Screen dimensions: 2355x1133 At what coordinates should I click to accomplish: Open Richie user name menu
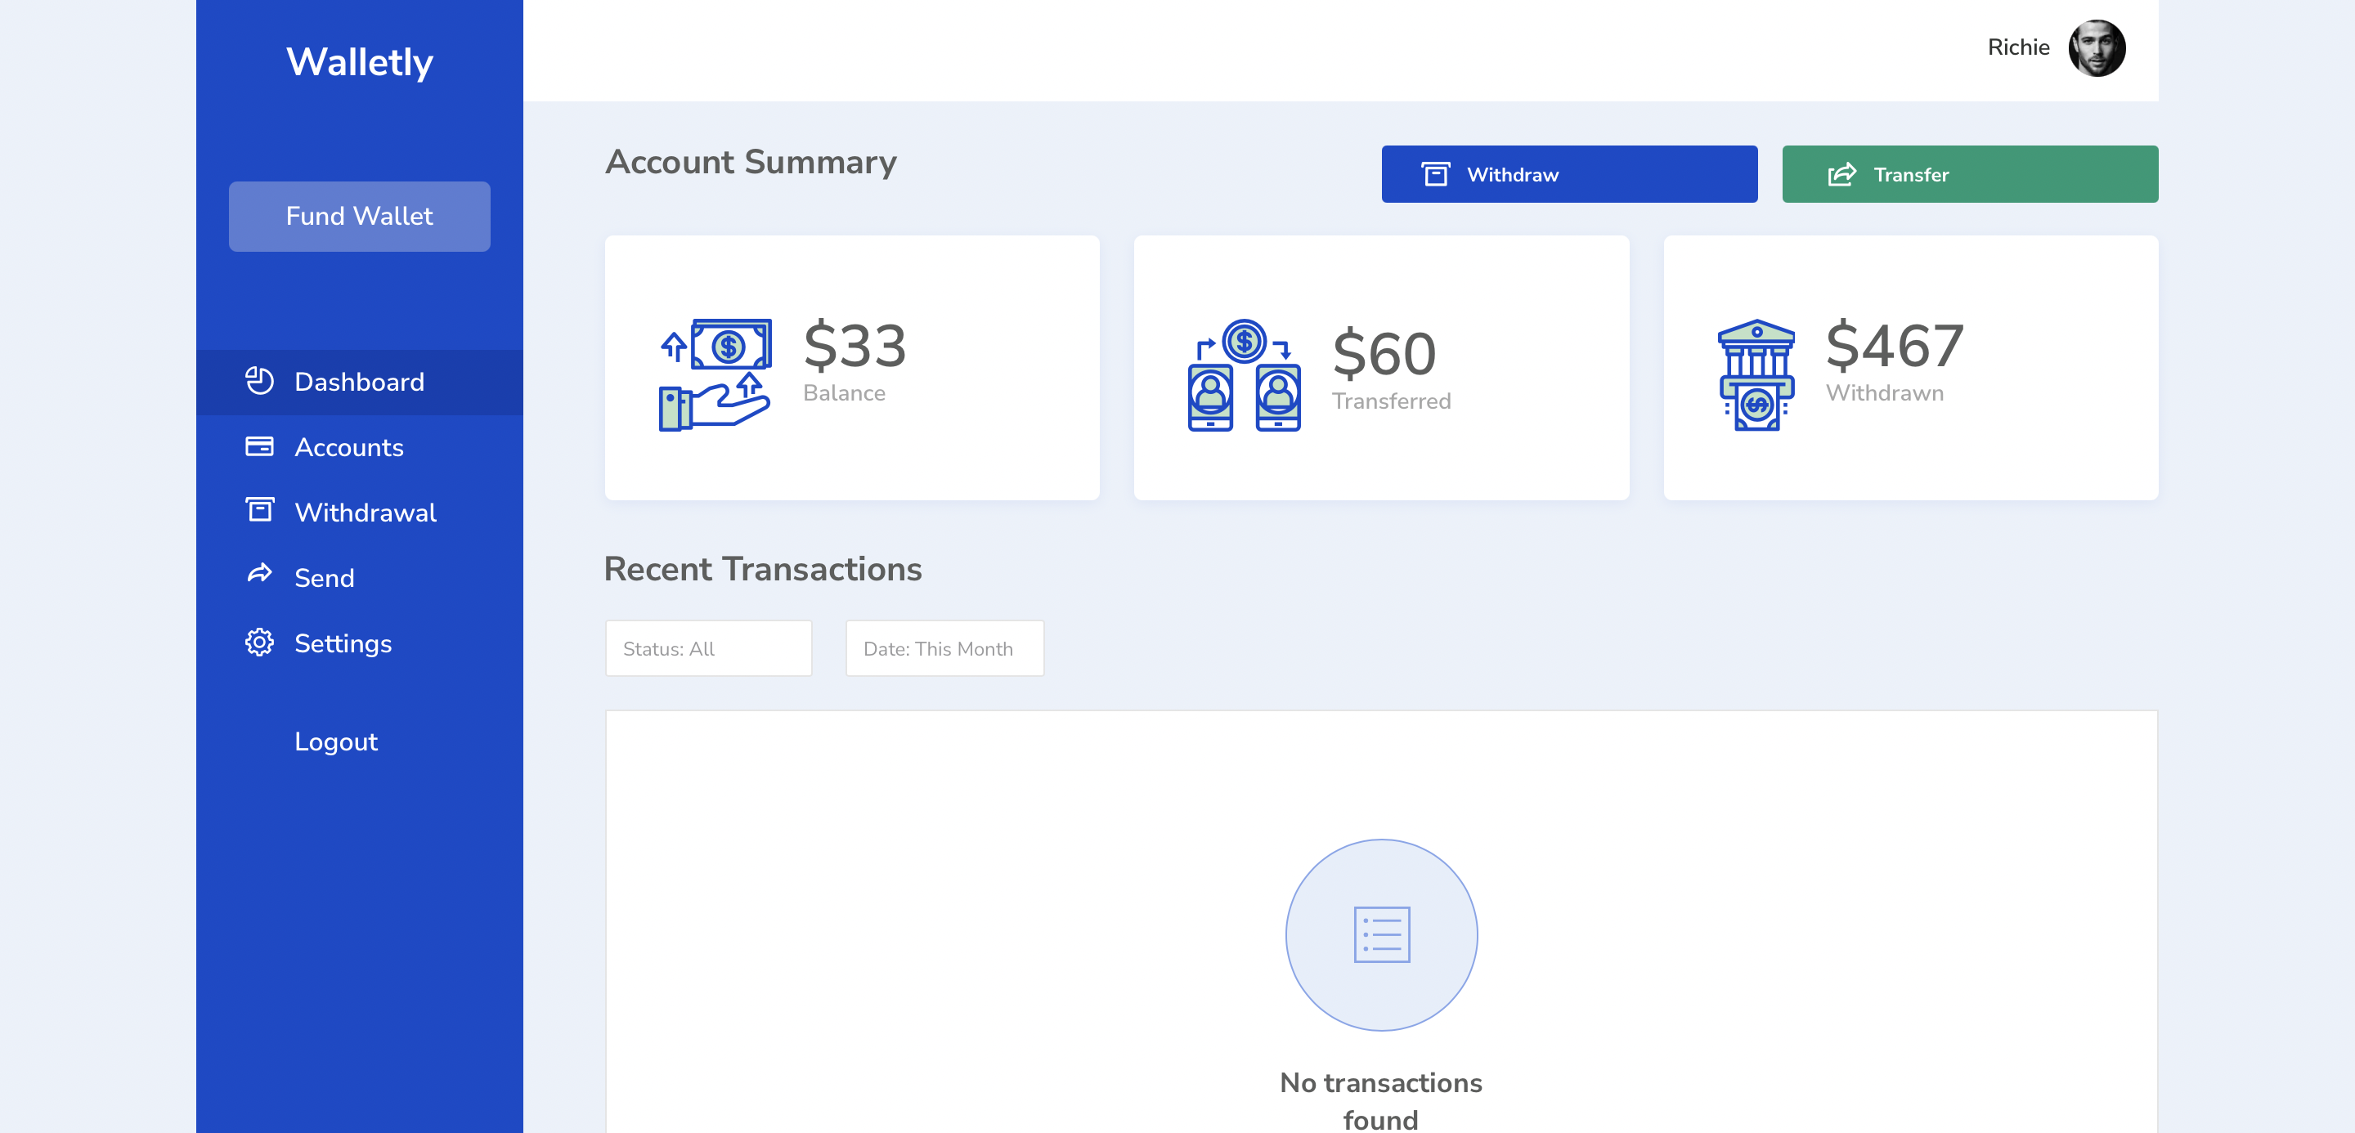click(2017, 47)
